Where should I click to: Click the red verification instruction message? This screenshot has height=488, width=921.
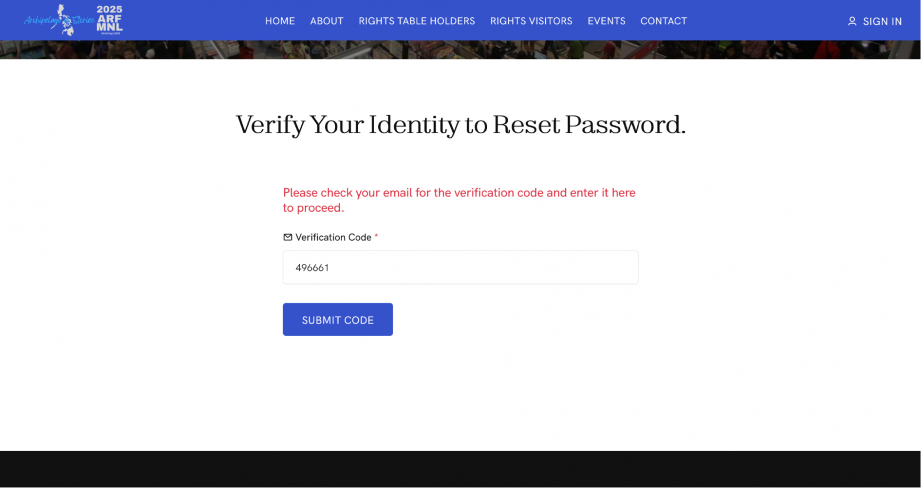point(458,200)
